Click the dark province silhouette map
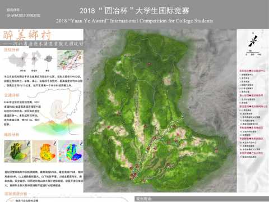Screen dimensions: 269x202 (49, 59)
